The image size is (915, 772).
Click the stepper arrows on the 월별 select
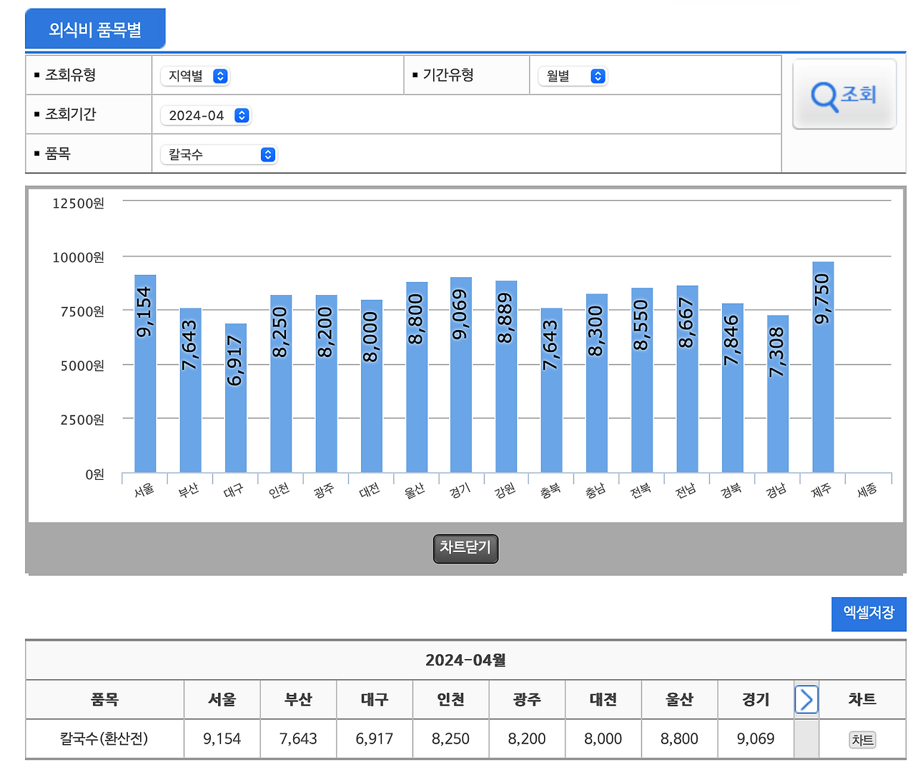598,76
